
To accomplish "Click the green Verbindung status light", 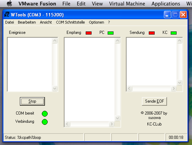I will (45, 122).
